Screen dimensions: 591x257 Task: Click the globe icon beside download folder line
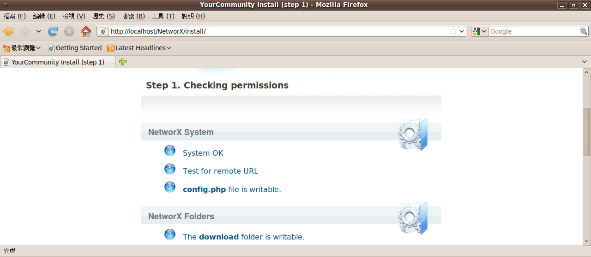click(x=170, y=234)
